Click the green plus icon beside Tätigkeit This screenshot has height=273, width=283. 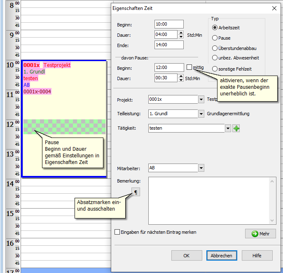236,128
